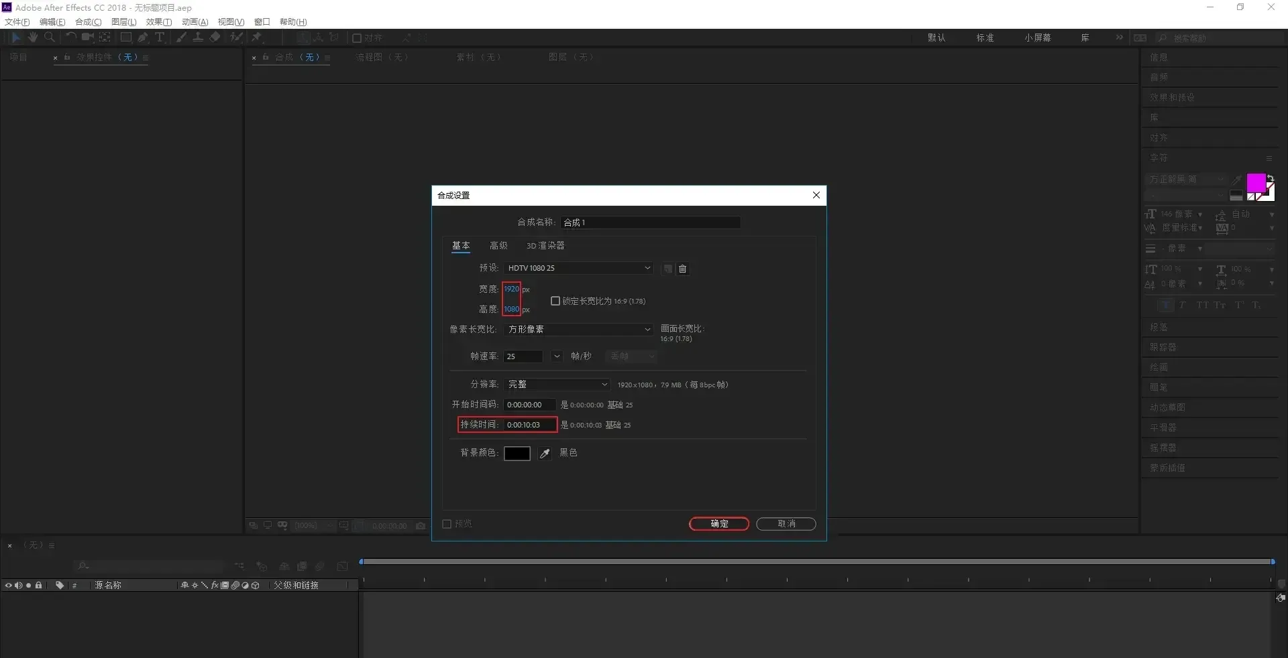This screenshot has height=658, width=1288.
Task: Open the 像素长宽比 方形像素 dropdown
Action: (x=578, y=329)
